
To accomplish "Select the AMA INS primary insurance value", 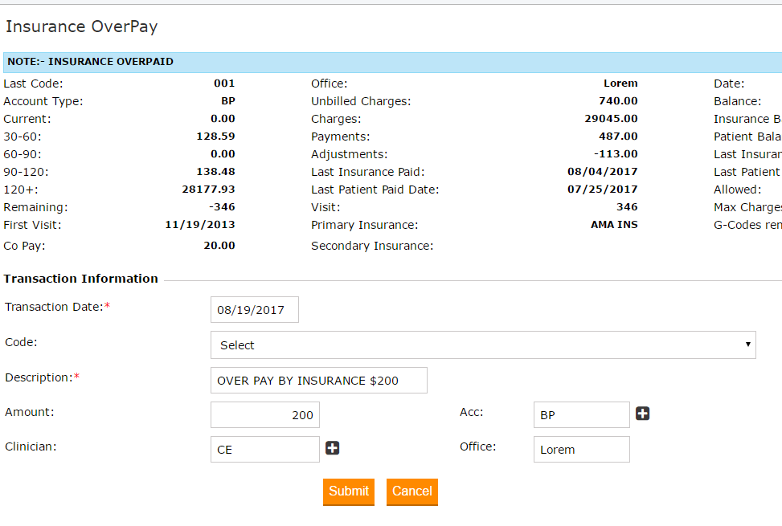I will click(614, 225).
